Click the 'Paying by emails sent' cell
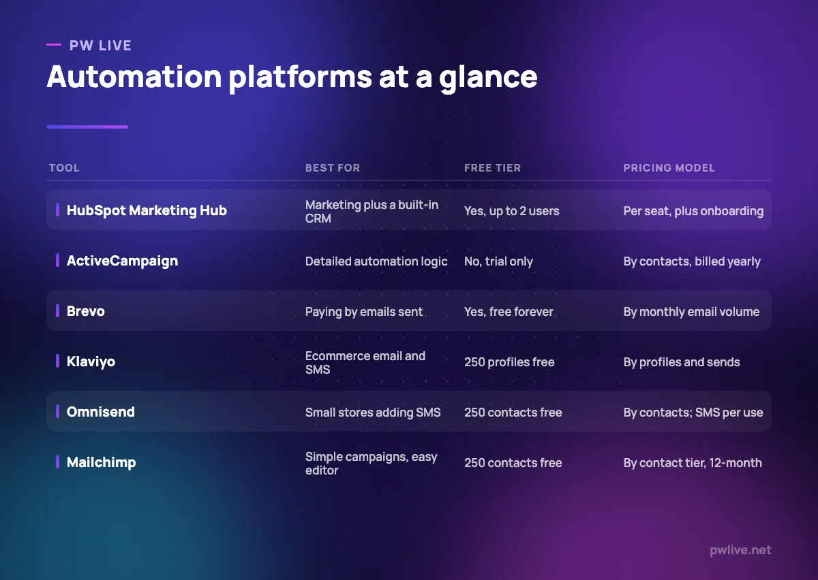 [364, 312]
